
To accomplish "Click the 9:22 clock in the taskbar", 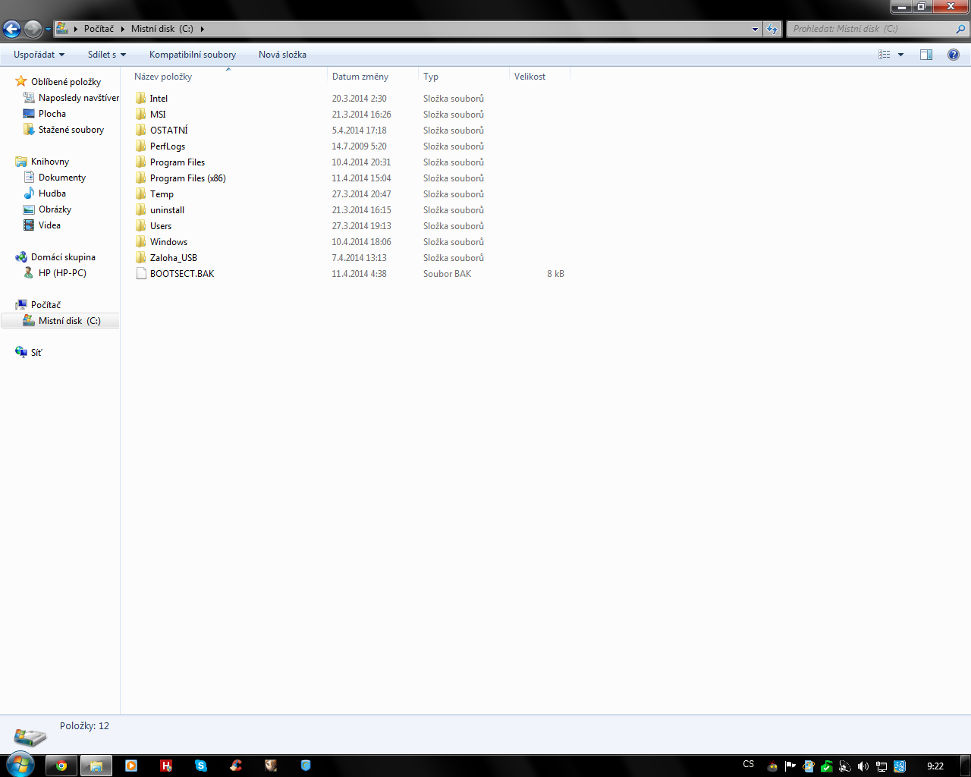I will click(x=935, y=766).
